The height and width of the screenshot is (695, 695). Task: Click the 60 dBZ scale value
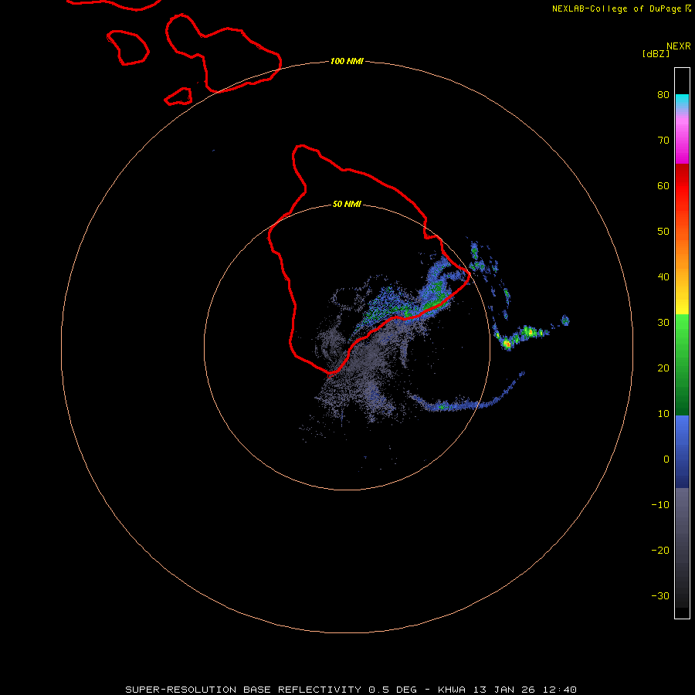click(x=663, y=185)
